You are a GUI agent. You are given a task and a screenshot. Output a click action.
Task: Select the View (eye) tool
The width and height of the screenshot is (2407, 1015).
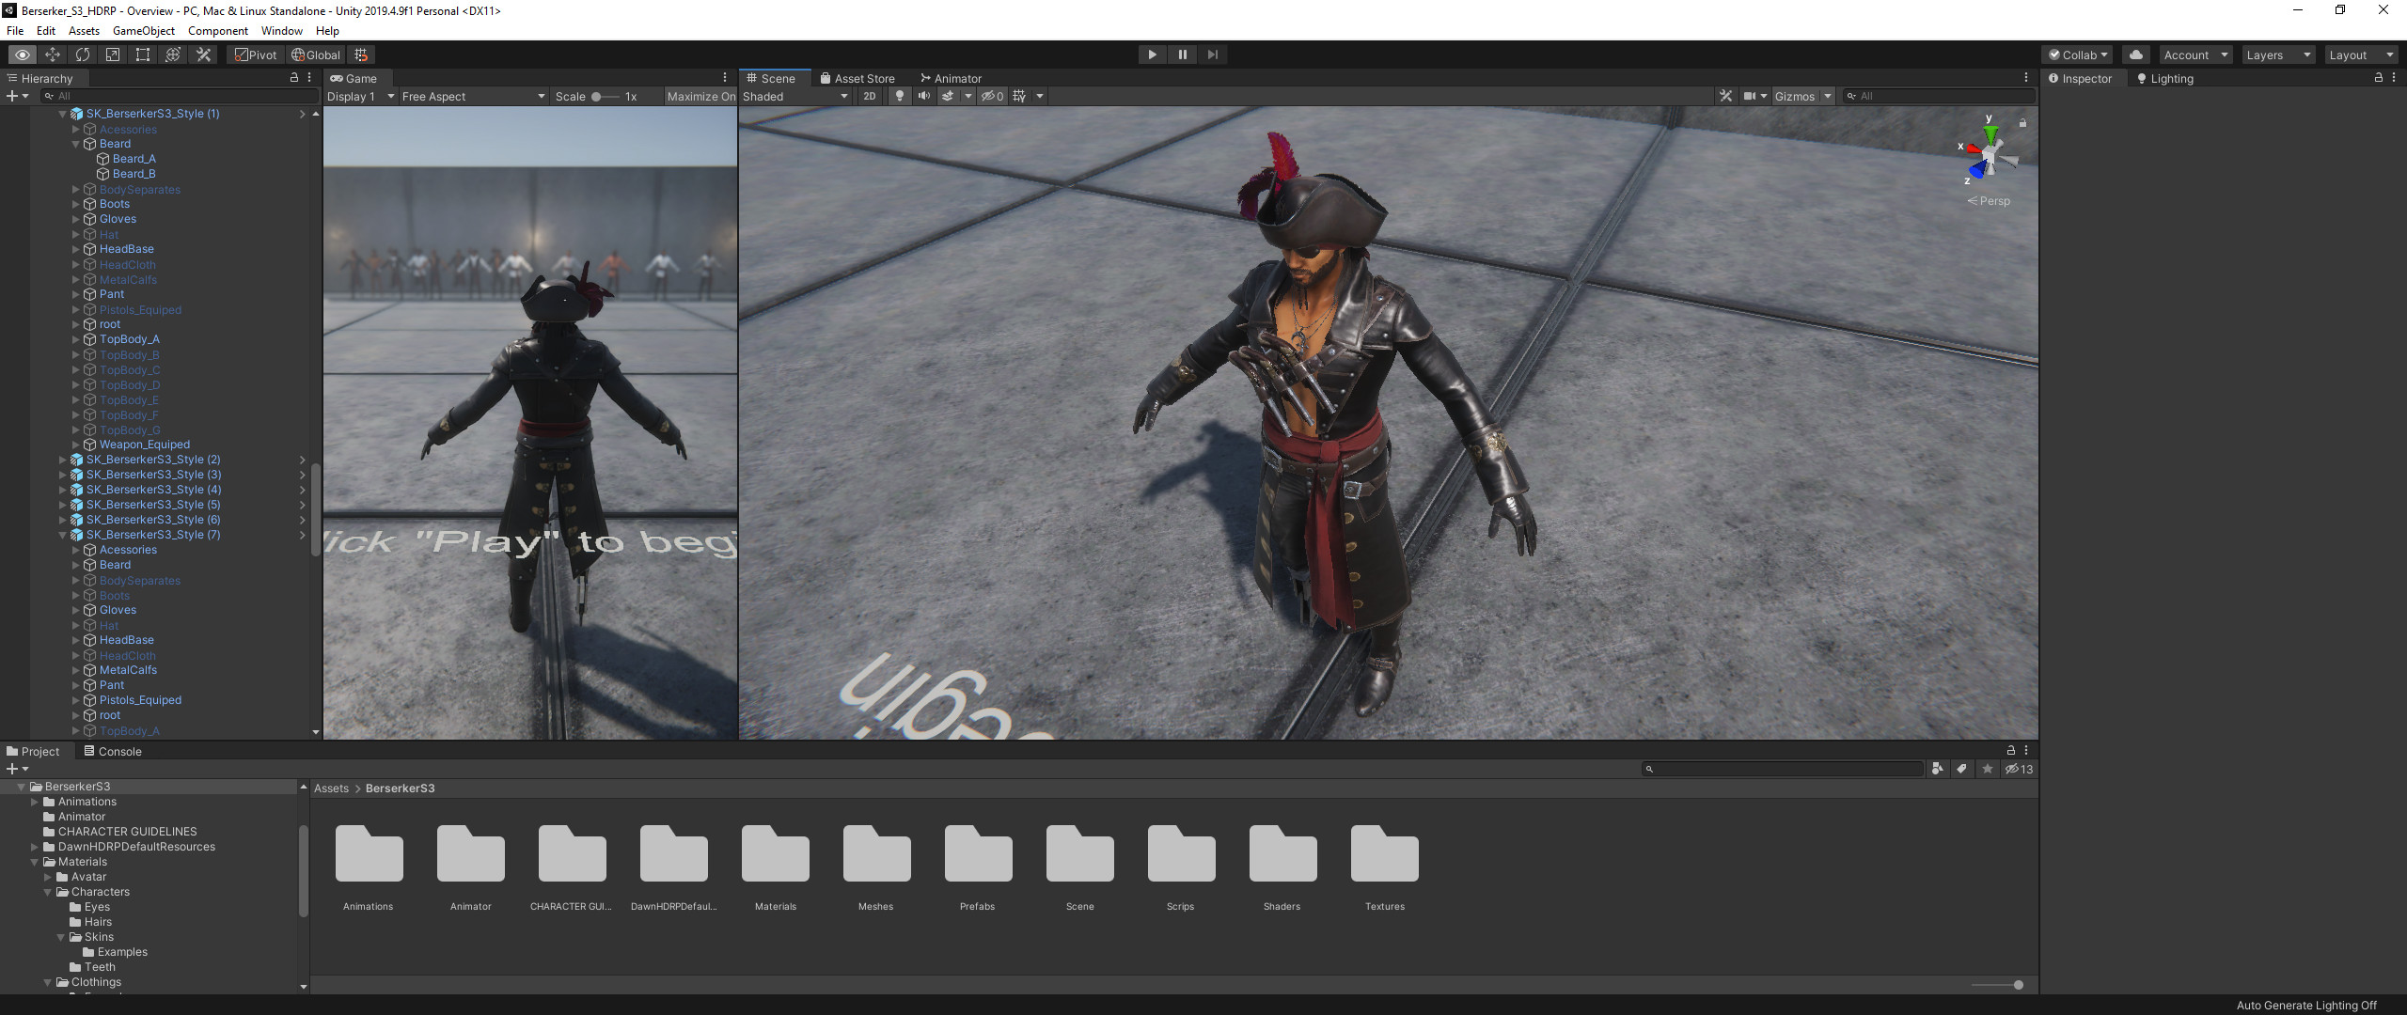[x=22, y=55]
